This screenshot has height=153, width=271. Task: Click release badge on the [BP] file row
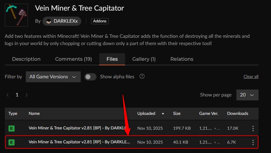point(12,129)
